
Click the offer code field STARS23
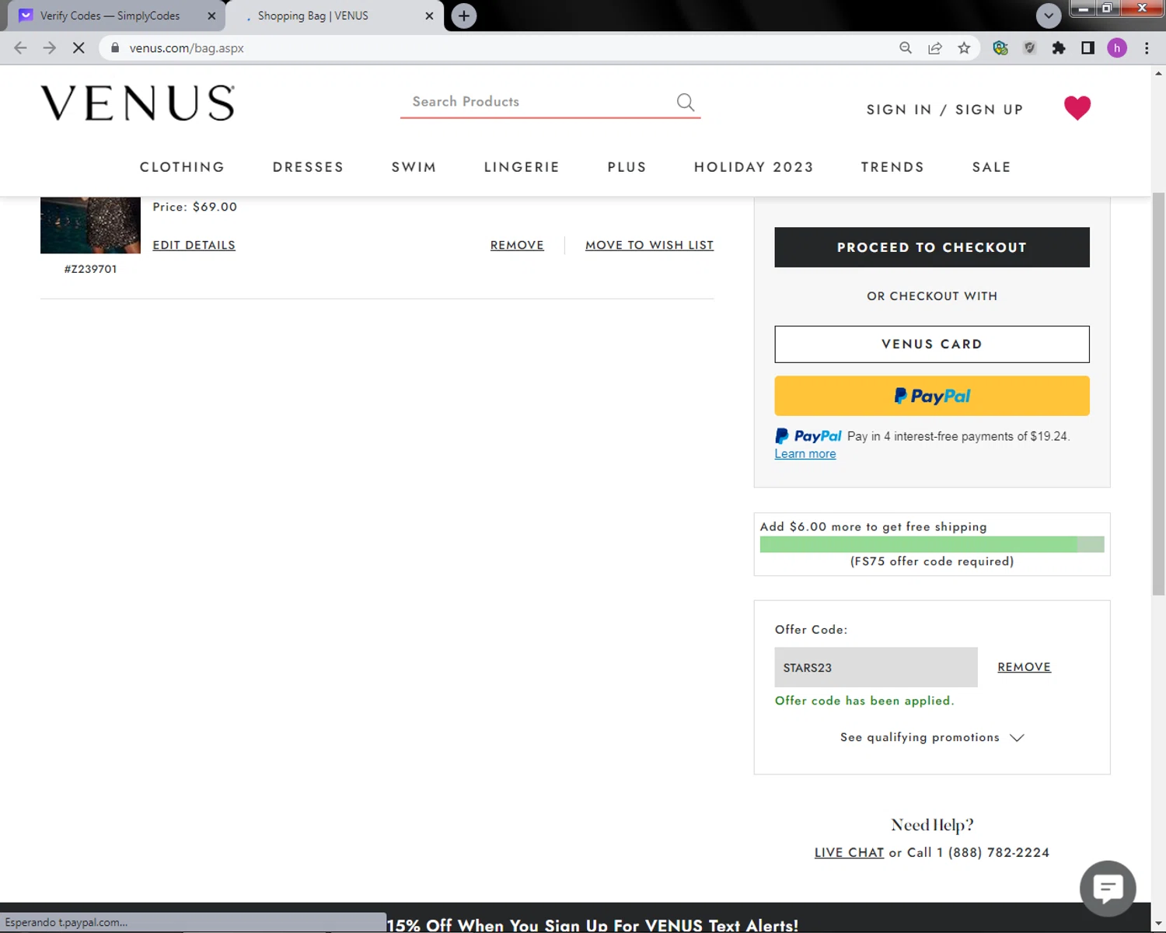coord(876,667)
